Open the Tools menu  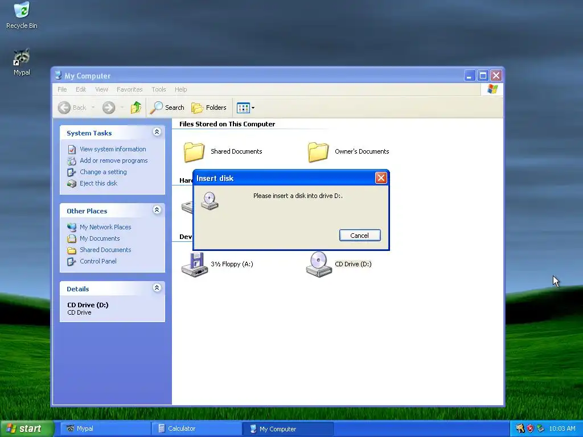coord(159,89)
